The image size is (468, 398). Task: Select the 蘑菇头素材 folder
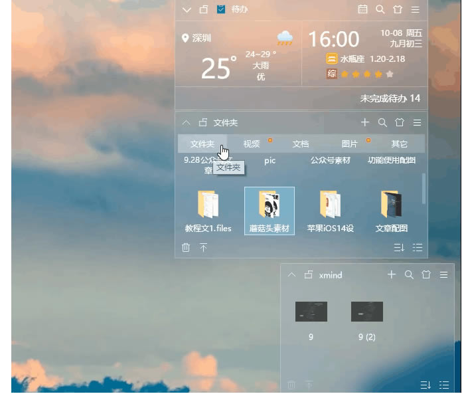[270, 211]
